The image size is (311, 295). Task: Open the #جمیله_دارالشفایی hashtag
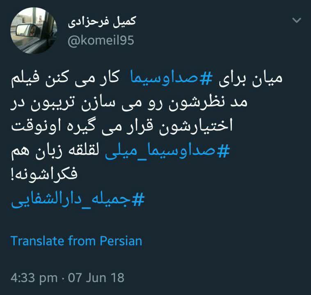[78, 200]
